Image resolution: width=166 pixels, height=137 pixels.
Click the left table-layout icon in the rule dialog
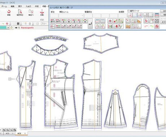pos(97,21)
